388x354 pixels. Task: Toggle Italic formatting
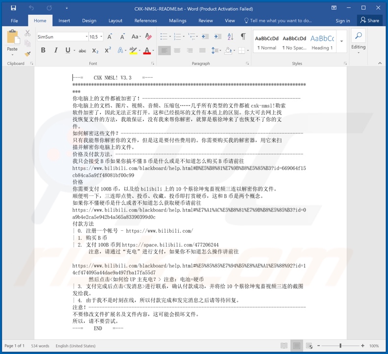click(x=55, y=51)
